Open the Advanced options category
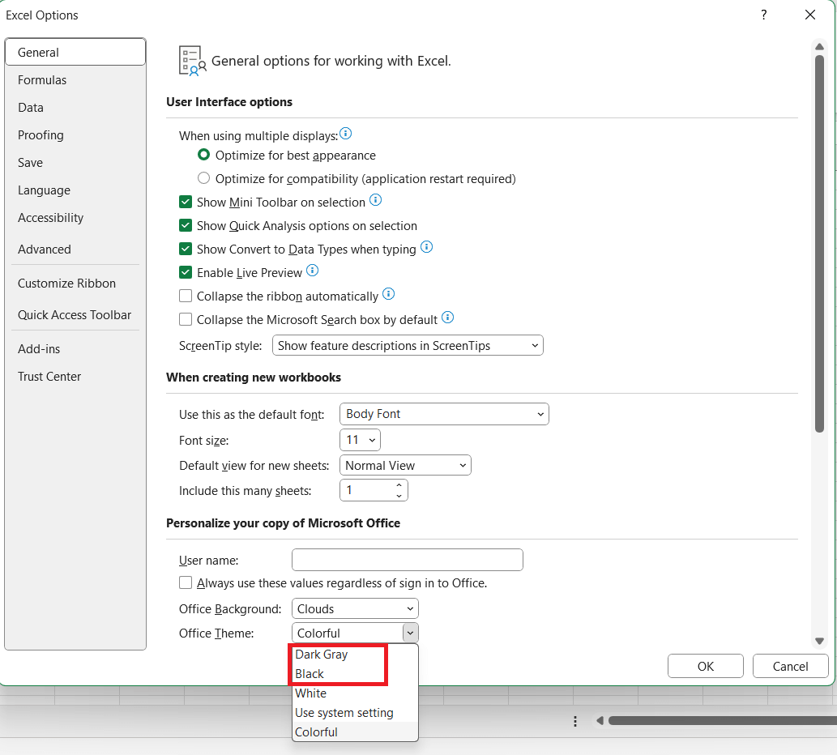Screen dimensions: 837x755 (x=75, y=250)
